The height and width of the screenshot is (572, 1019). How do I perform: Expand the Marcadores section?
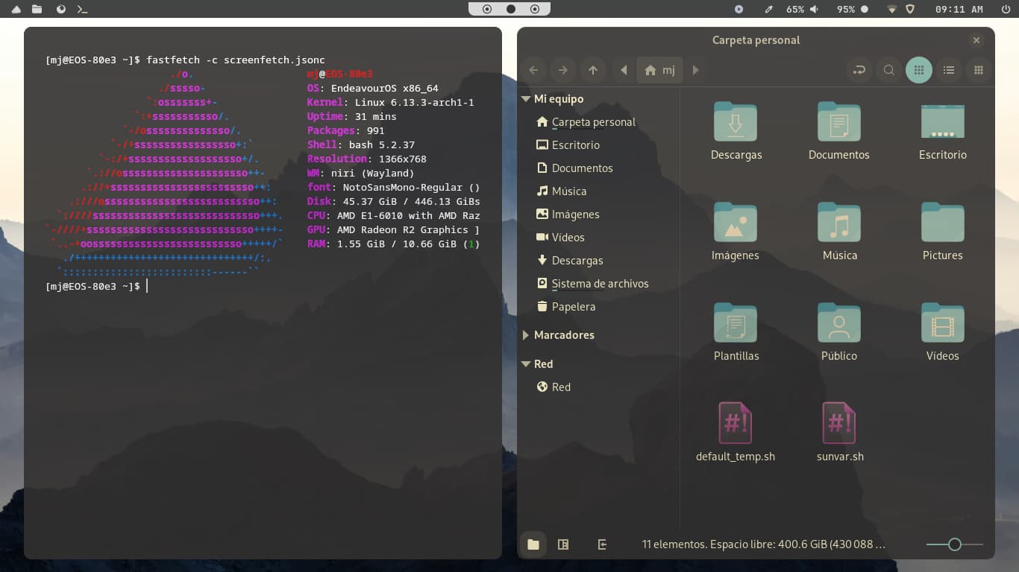[x=527, y=335]
